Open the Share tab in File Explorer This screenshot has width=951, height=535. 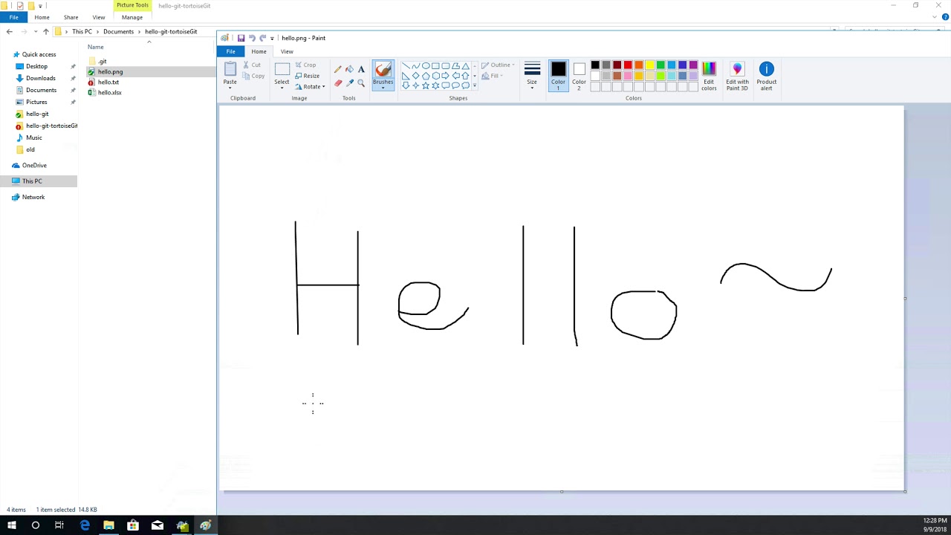pyautogui.click(x=71, y=17)
